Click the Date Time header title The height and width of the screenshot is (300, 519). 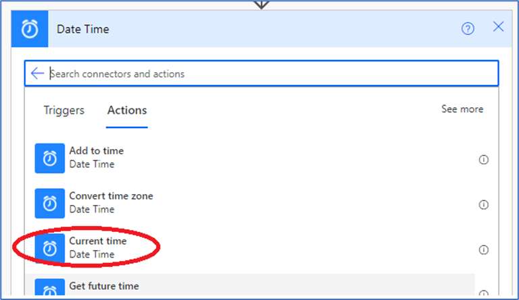point(82,29)
